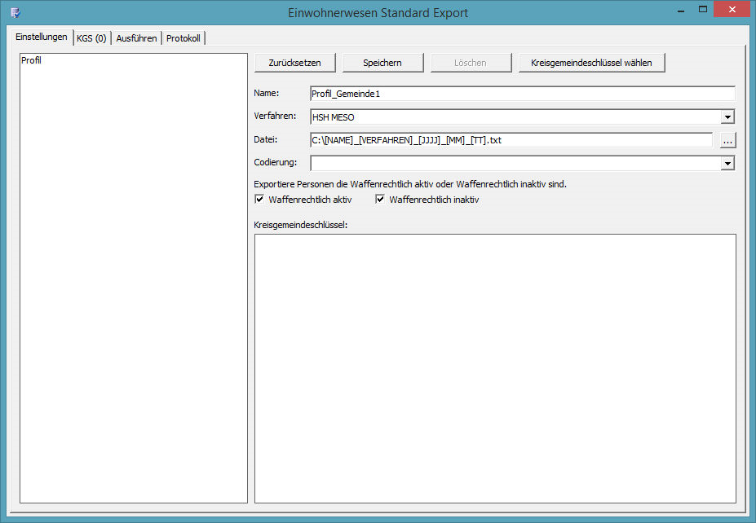Click inside the empty Kreisgemeindeschlüssel list box
The height and width of the screenshot is (523, 756).
pyautogui.click(x=495, y=368)
